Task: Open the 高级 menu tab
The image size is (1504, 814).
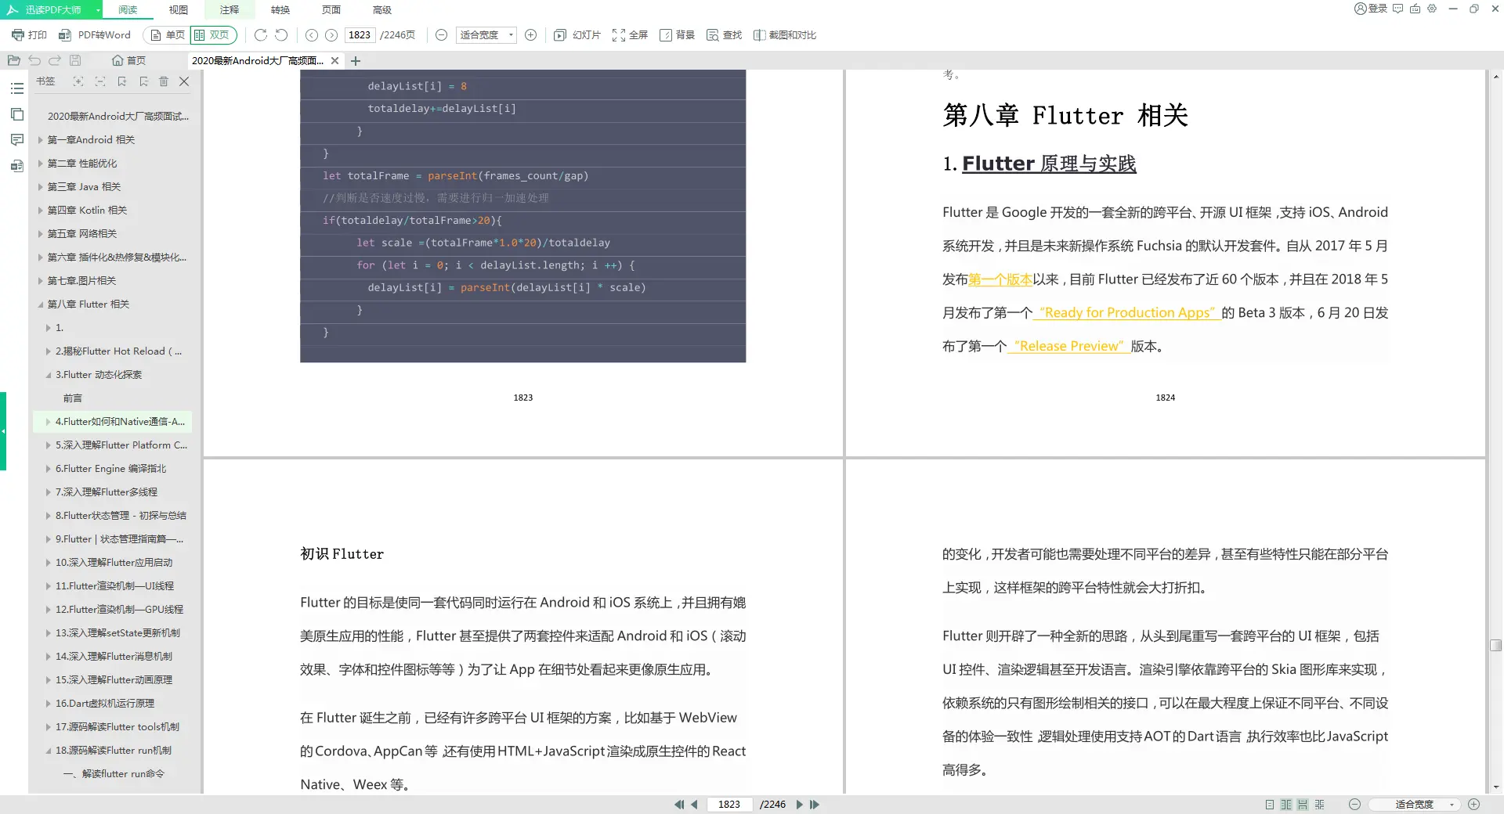Action: [x=381, y=10]
